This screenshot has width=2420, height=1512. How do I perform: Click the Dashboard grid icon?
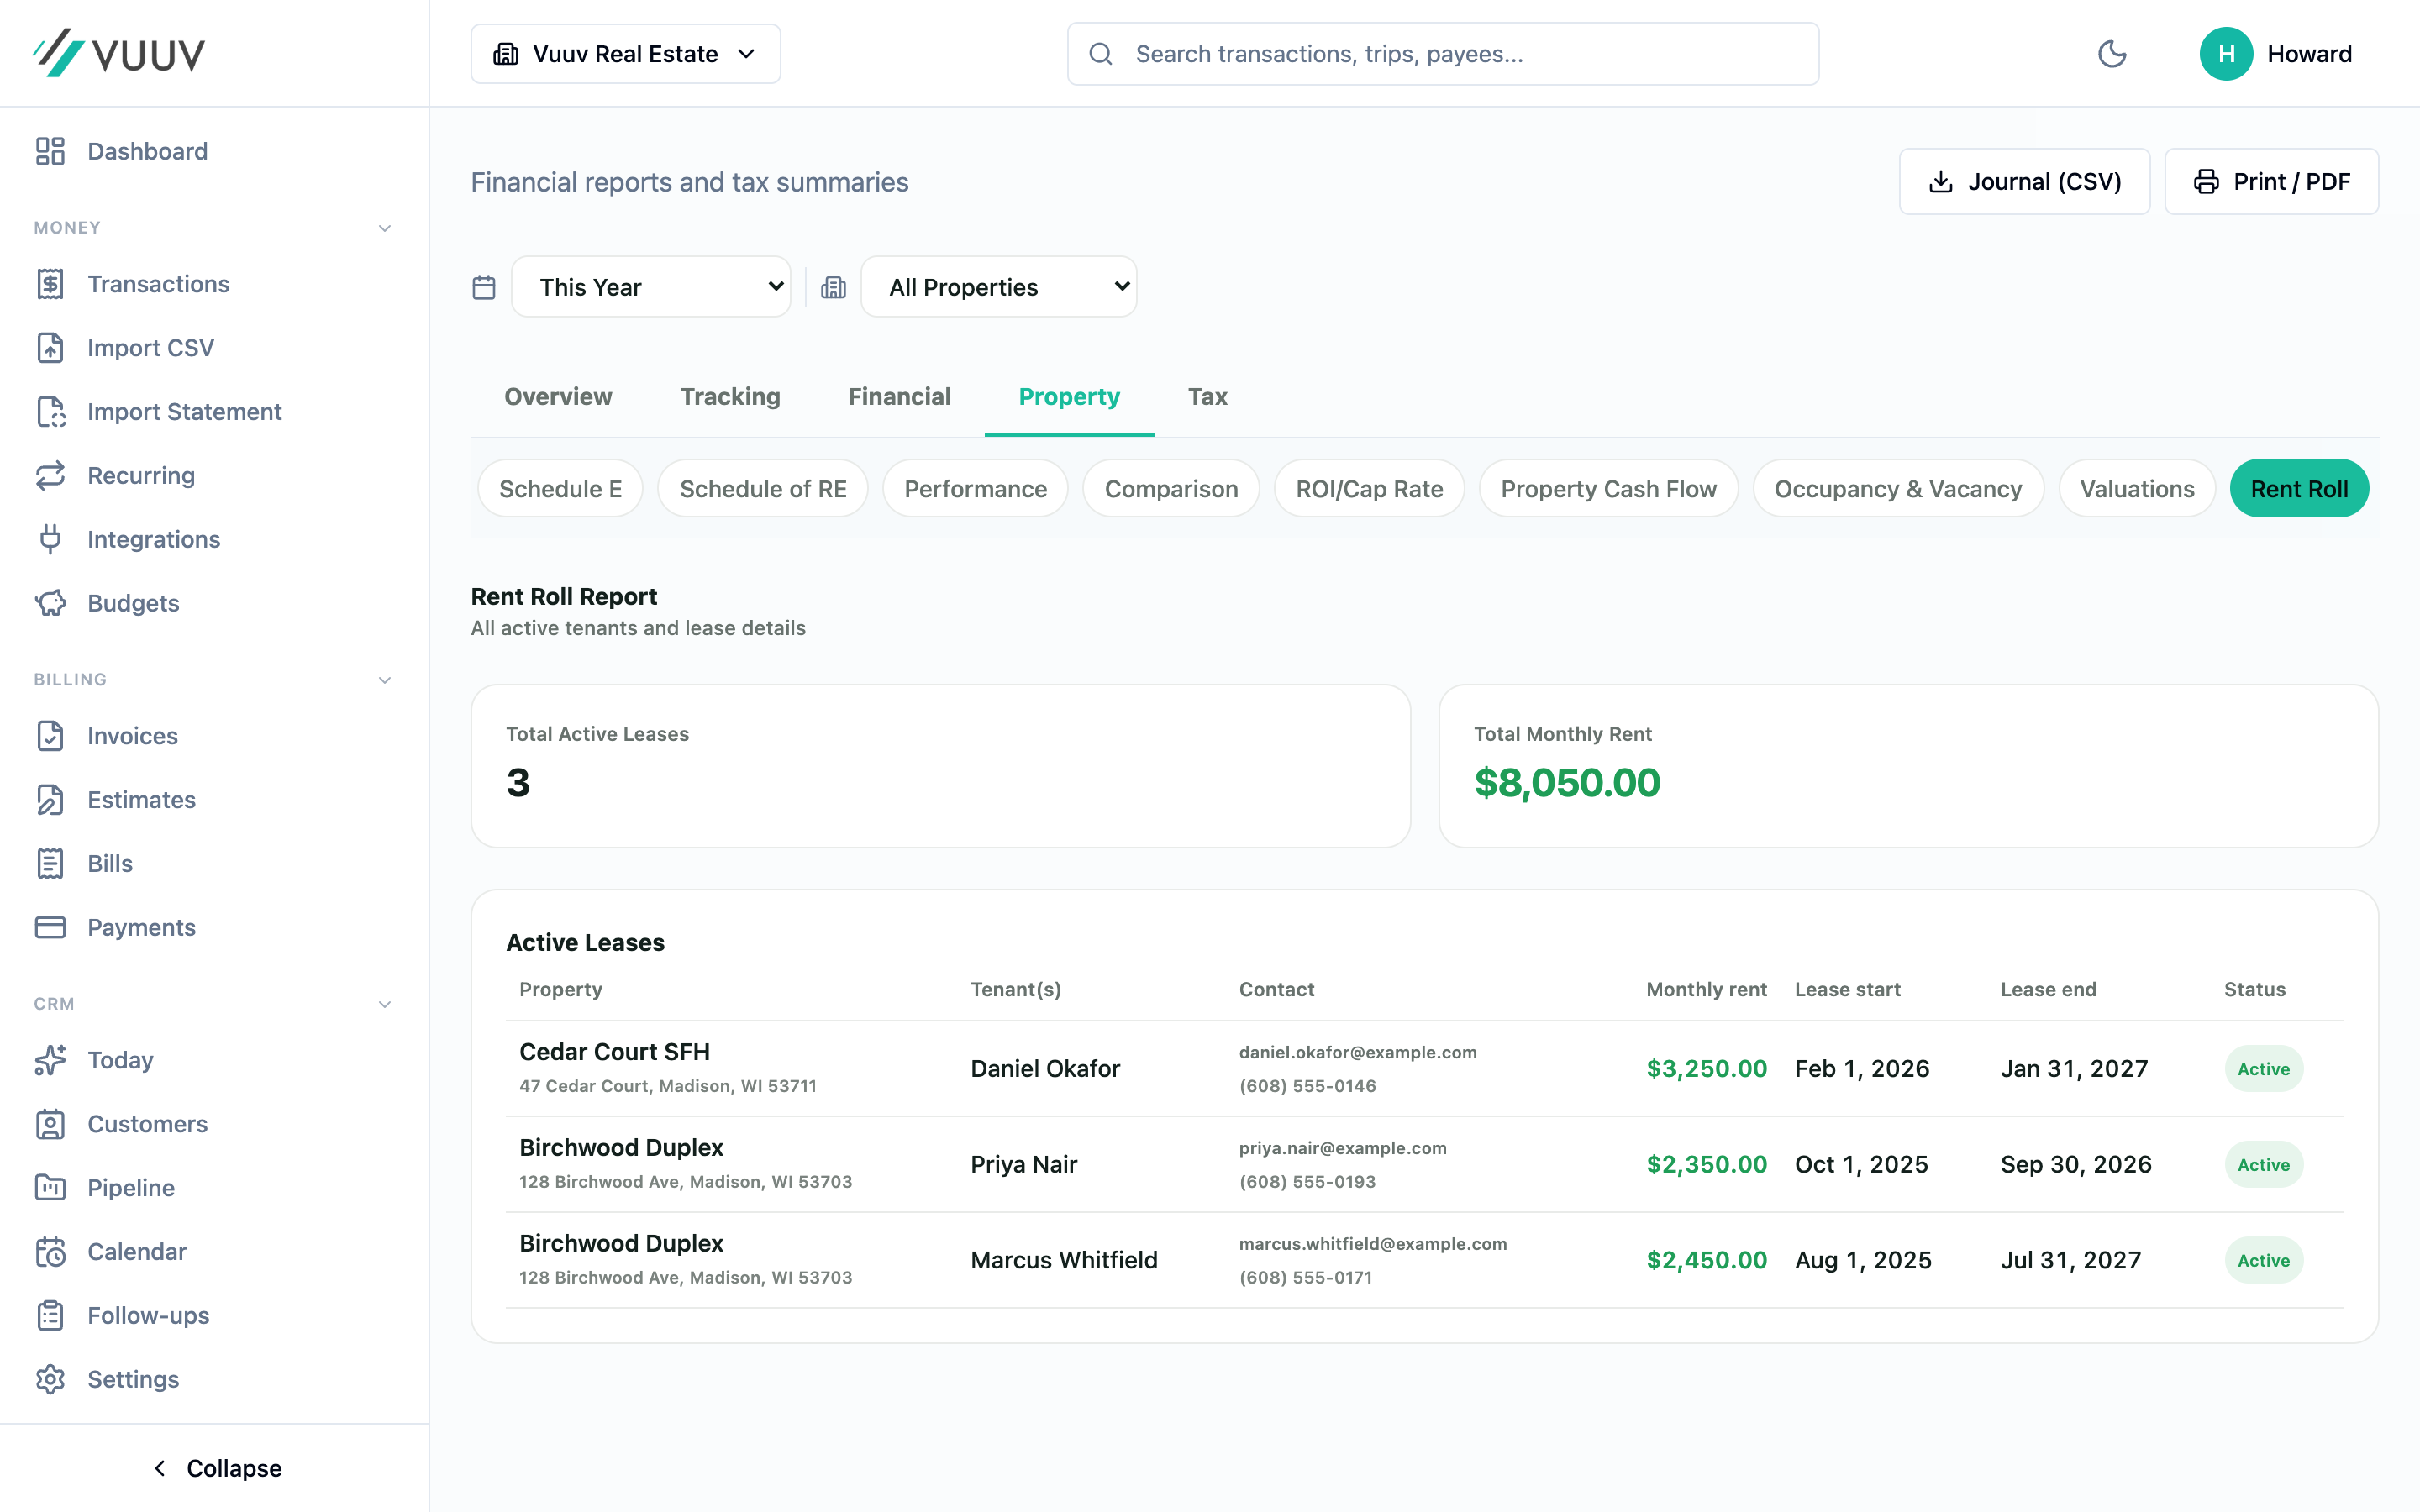tap(50, 151)
